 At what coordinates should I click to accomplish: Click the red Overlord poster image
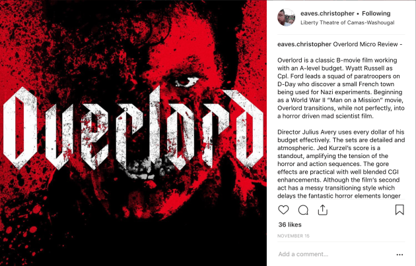[133, 133]
